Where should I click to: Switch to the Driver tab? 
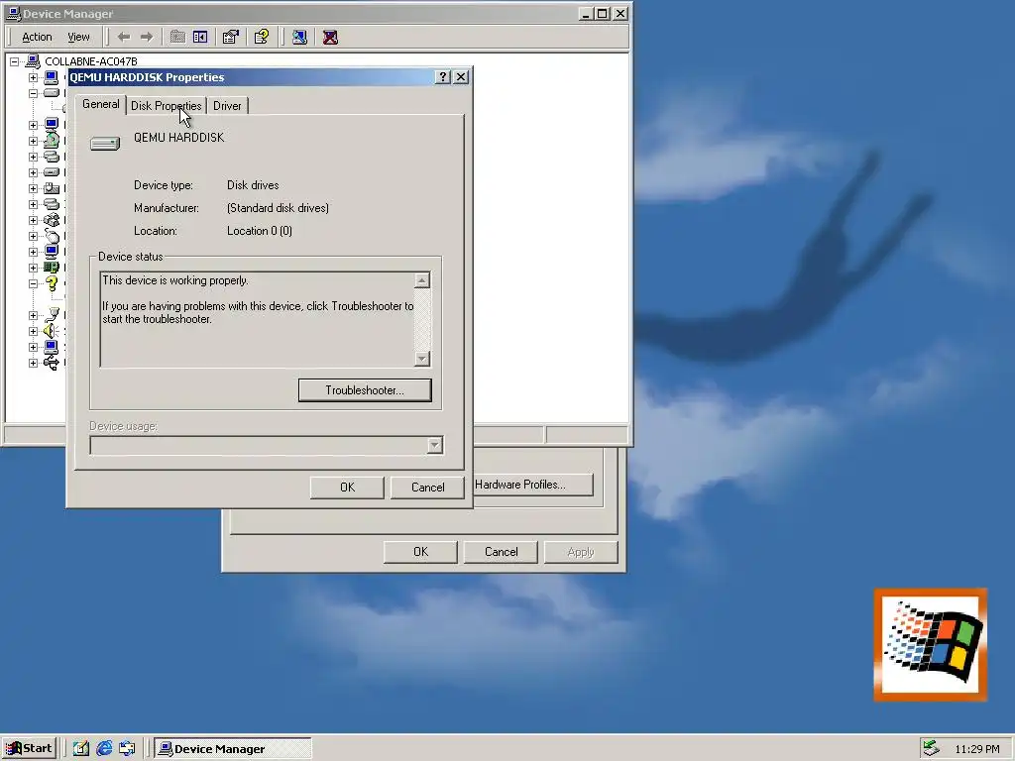227,105
